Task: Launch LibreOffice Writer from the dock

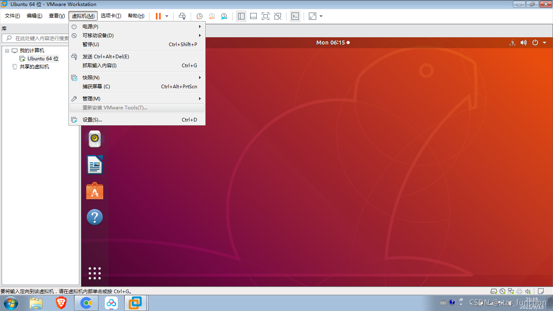Action: point(95,164)
